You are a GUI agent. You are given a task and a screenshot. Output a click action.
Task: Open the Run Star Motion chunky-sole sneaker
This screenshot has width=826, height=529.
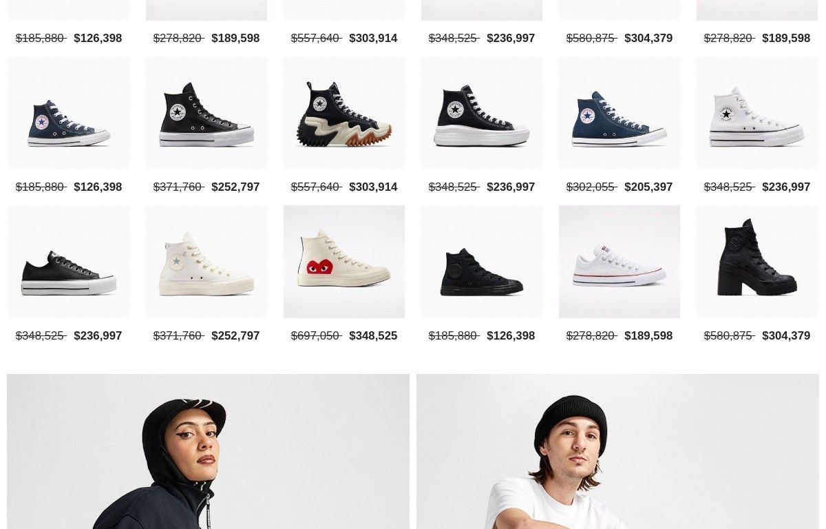pos(344,113)
